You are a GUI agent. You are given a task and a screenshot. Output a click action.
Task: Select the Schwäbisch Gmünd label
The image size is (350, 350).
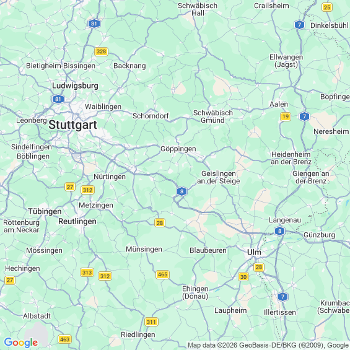pyautogui.click(x=213, y=116)
